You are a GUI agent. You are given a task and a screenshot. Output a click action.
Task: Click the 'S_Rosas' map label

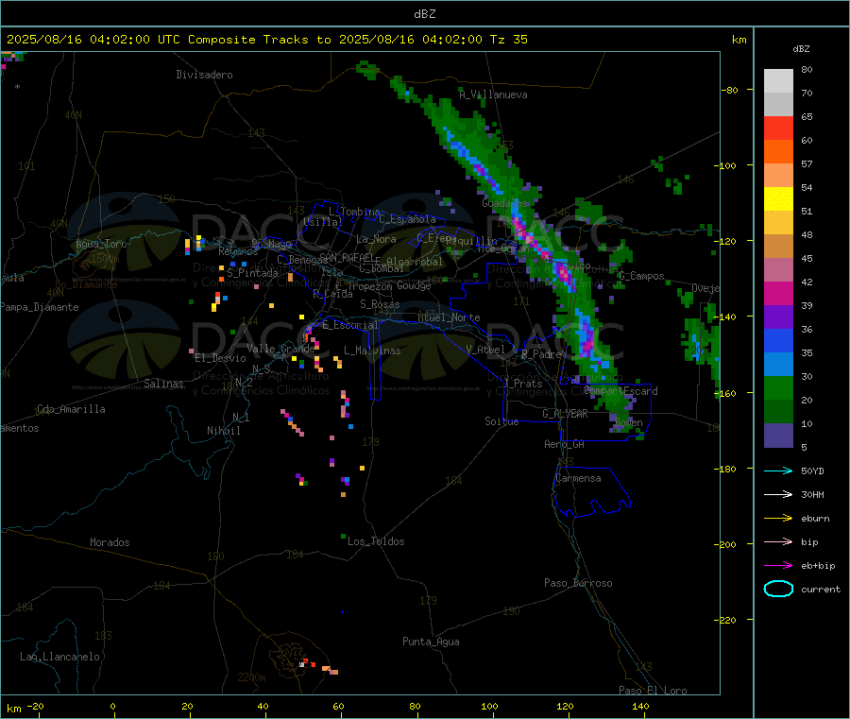pyautogui.click(x=380, y=304)
